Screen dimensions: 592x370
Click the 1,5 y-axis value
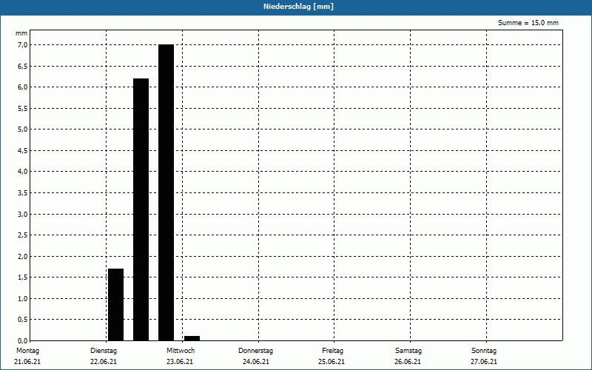(x=23, y=277)
